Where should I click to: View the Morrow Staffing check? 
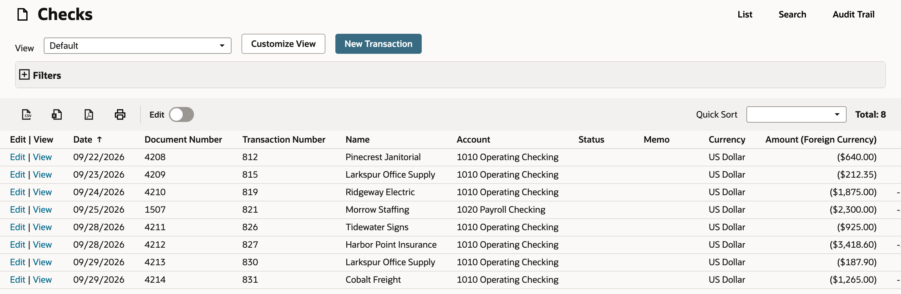point(42,210)
